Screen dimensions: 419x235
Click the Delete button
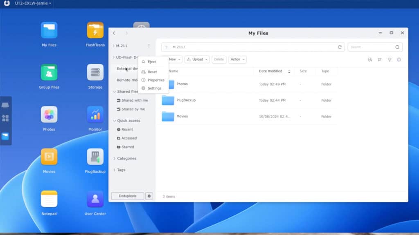[x=219, y=60]
